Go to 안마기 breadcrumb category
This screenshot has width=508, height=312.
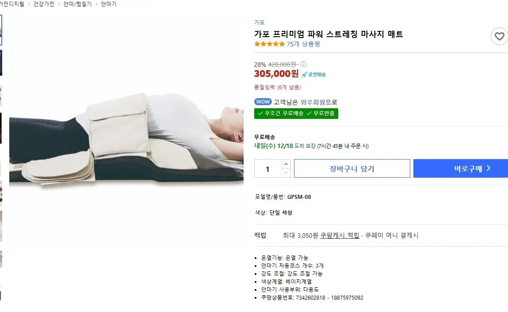108,4
